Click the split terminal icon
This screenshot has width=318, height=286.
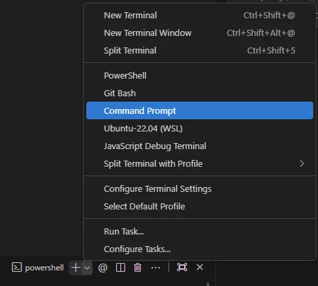120,268
